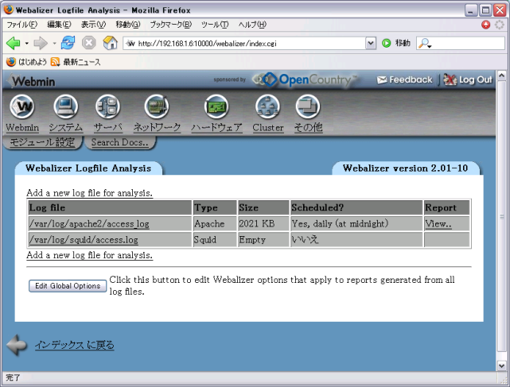Open the システム category icon

click(65, 107)
